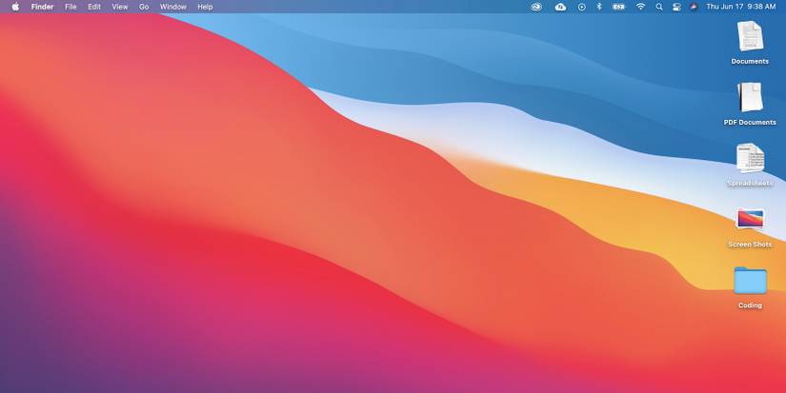The width and height of the screenshot is (786, 393).
Task: Select the Screen Shots stack icon
Action: (x=750, y=219)
